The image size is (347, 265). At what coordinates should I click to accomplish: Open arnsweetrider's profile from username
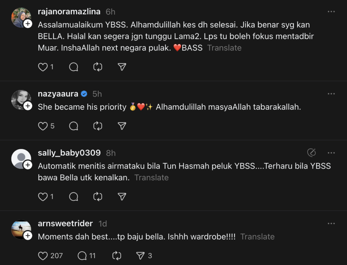click(65, 223)
